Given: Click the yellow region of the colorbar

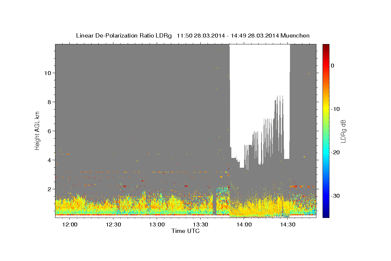Looking at the screenshot, I should 326,109.
